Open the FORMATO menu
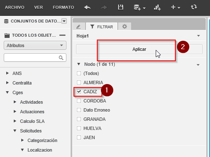The image size is (210, 157). pyautogui.click(x=63, y=7)
